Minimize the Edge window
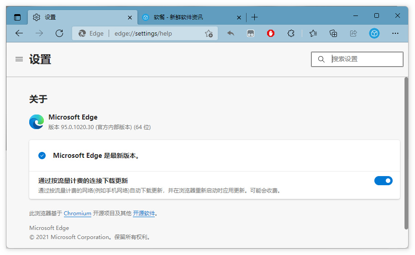This screenshot has width=415, height=255. pos(356,16)
